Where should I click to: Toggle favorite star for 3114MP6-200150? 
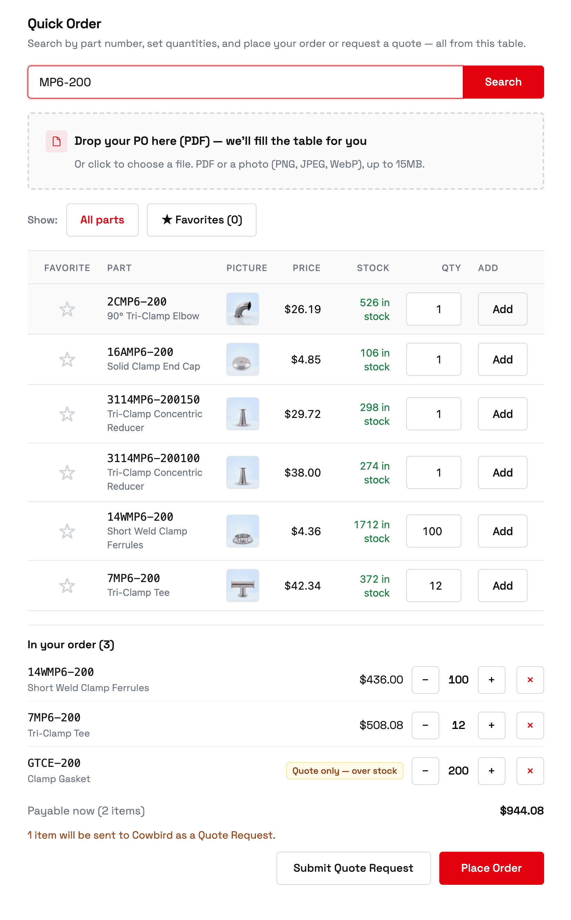click(67, 413)
